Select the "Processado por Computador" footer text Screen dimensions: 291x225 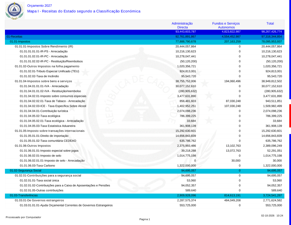23,217
